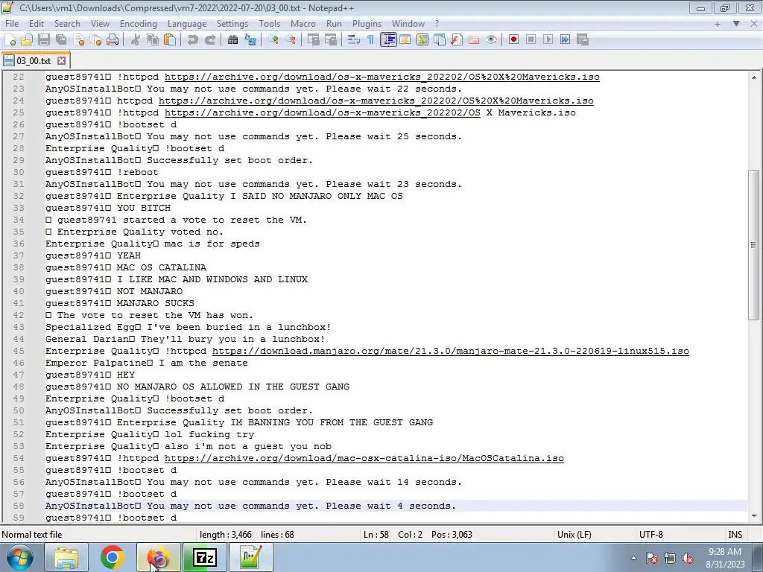Click the archive.org link on line 25

tap(322, 113)
